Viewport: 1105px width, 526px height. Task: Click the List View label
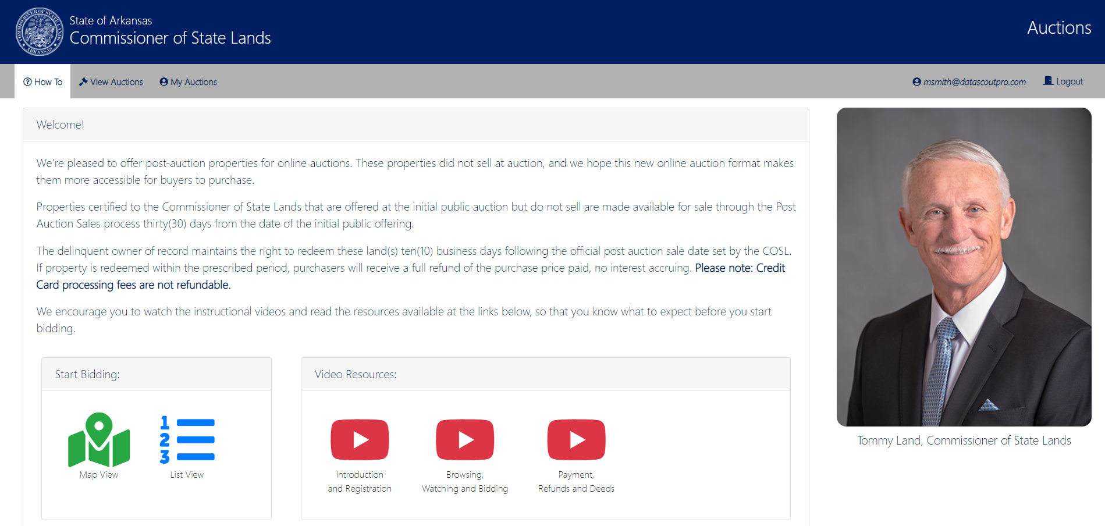(187, 475)
